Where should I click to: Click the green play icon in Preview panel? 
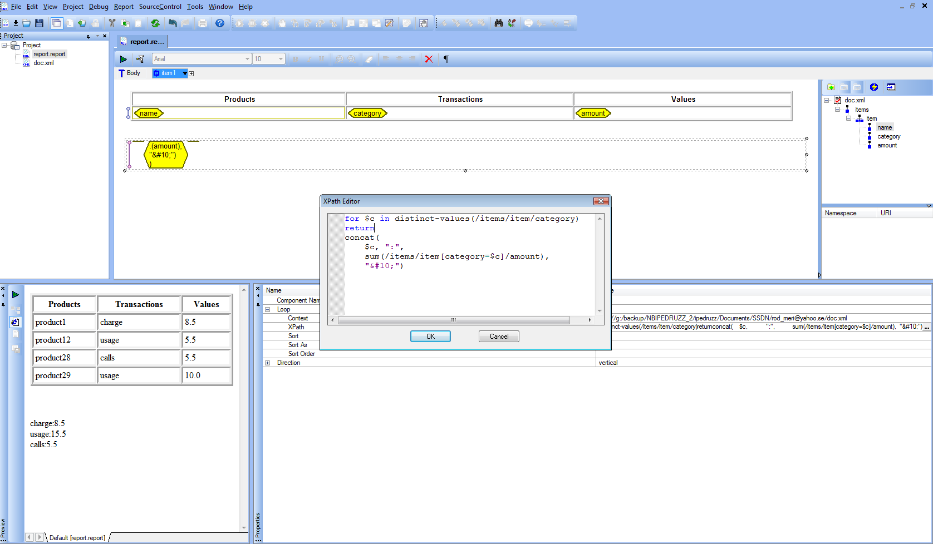[x=16, y=295]
